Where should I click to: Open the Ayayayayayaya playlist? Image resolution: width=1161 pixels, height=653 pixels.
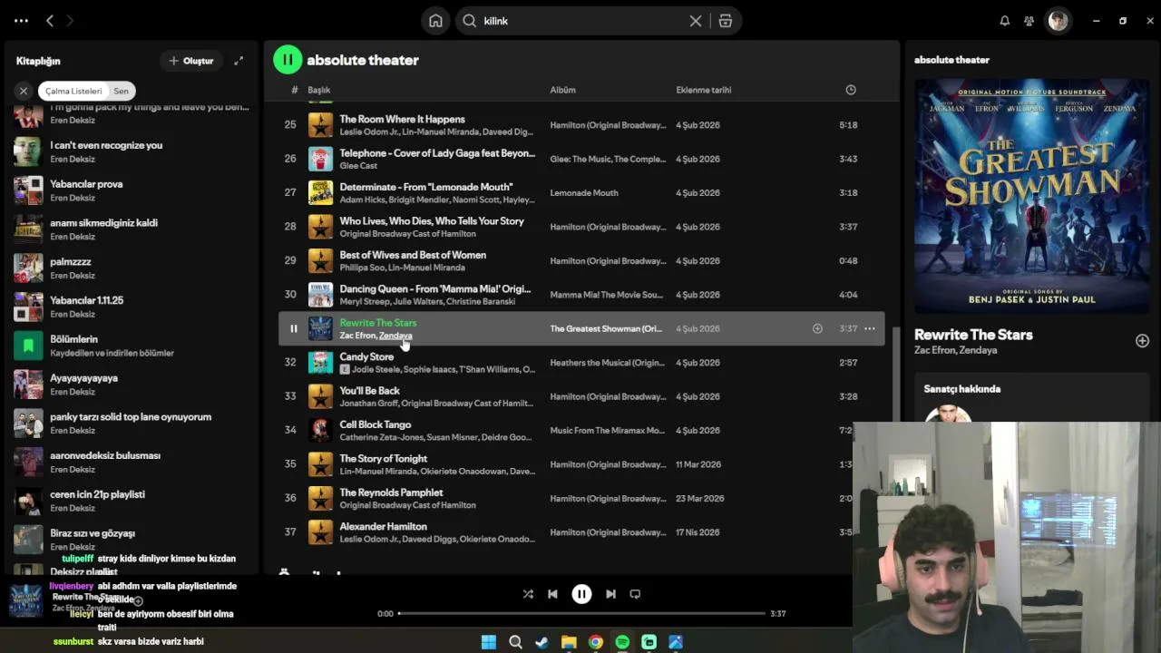132,385
